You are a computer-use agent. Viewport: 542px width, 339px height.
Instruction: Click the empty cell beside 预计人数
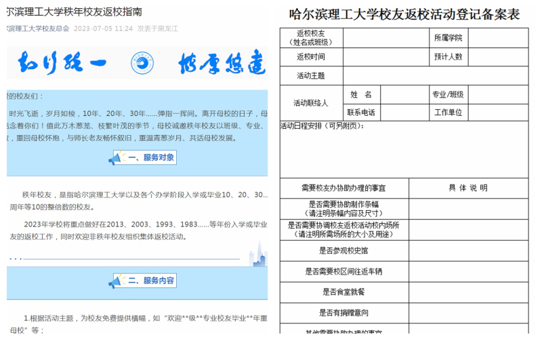(493, 57)
